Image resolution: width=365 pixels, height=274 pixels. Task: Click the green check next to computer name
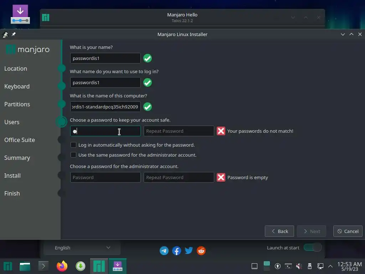(148, 107)
